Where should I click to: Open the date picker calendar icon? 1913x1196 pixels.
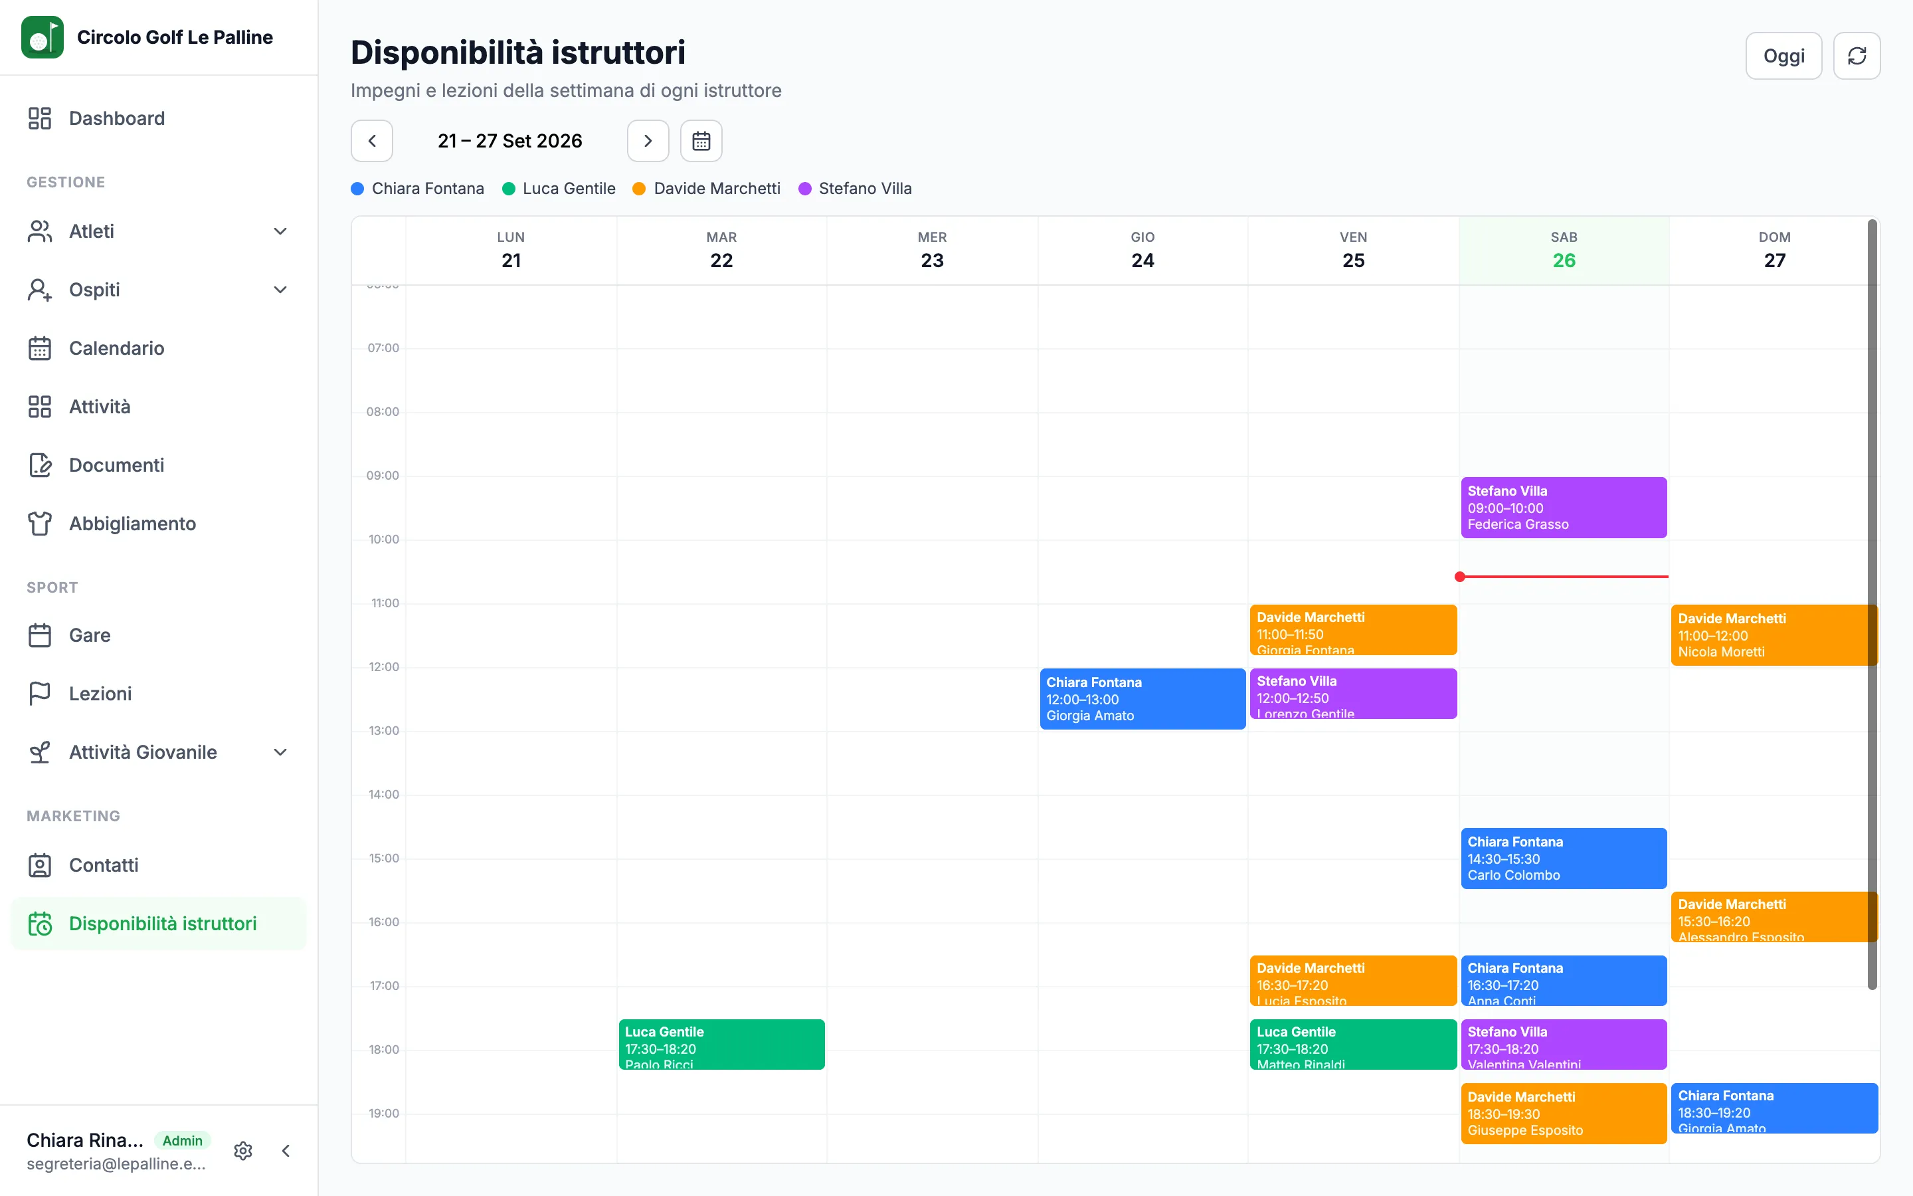tap(701, 141)
